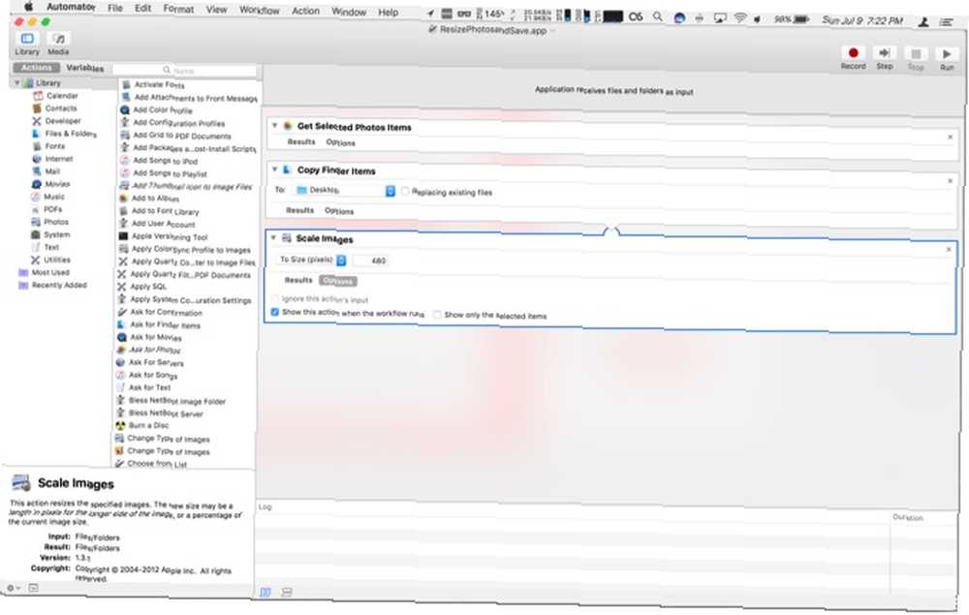This screenshot has width=969, height=615.
Task: Open Most Used smart group
Action: [50, 272]
